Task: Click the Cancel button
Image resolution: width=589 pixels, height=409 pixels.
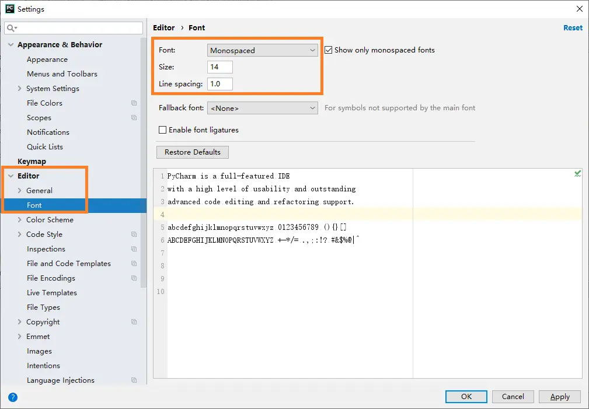Action: [513, 397]
